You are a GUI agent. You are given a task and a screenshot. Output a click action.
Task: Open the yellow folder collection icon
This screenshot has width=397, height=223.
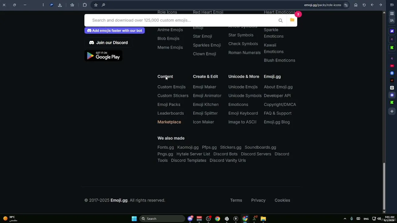292,20
